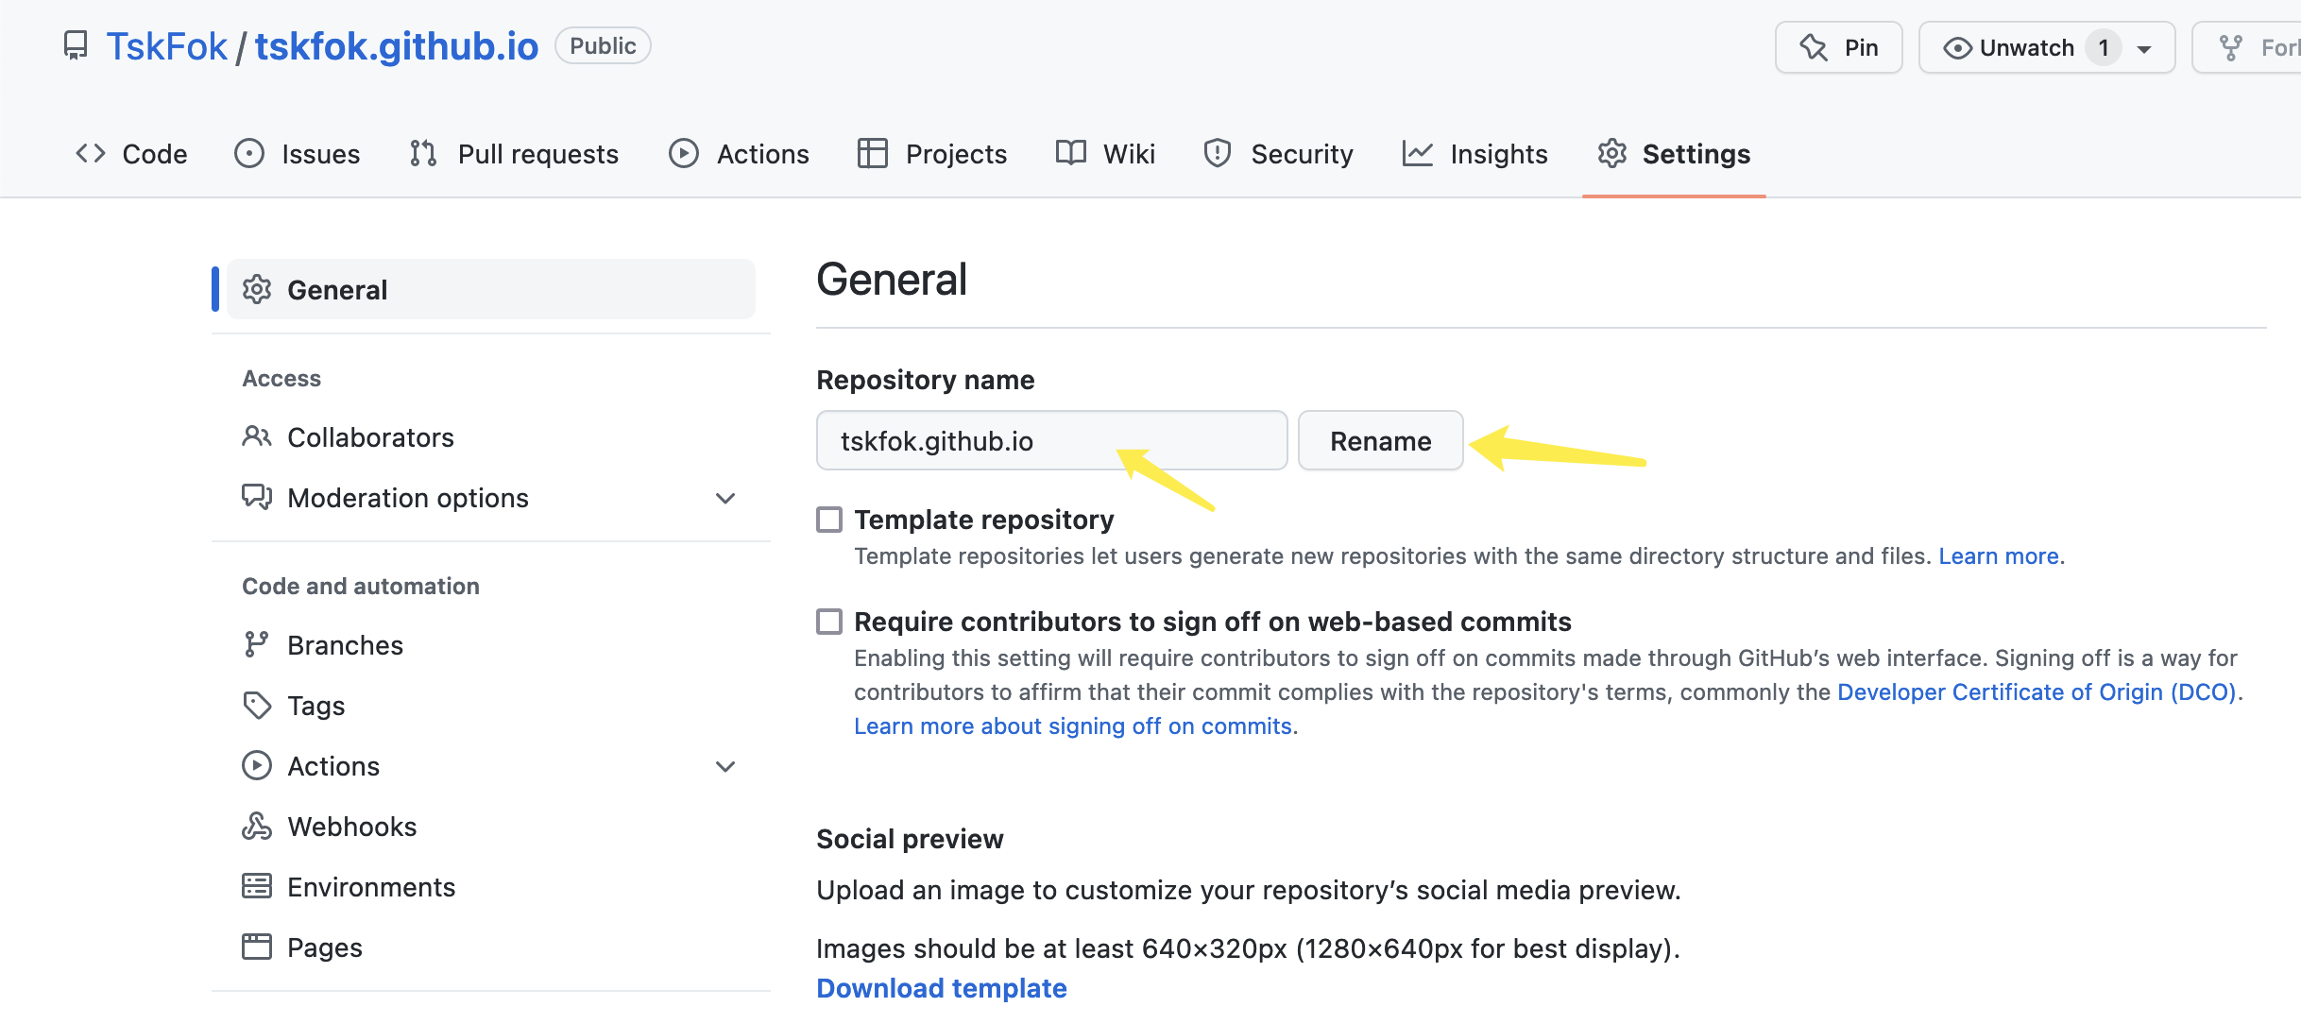2301x1024 pixels.
Task: Click the Branches icon in sidebar
Action: point(257,644)
